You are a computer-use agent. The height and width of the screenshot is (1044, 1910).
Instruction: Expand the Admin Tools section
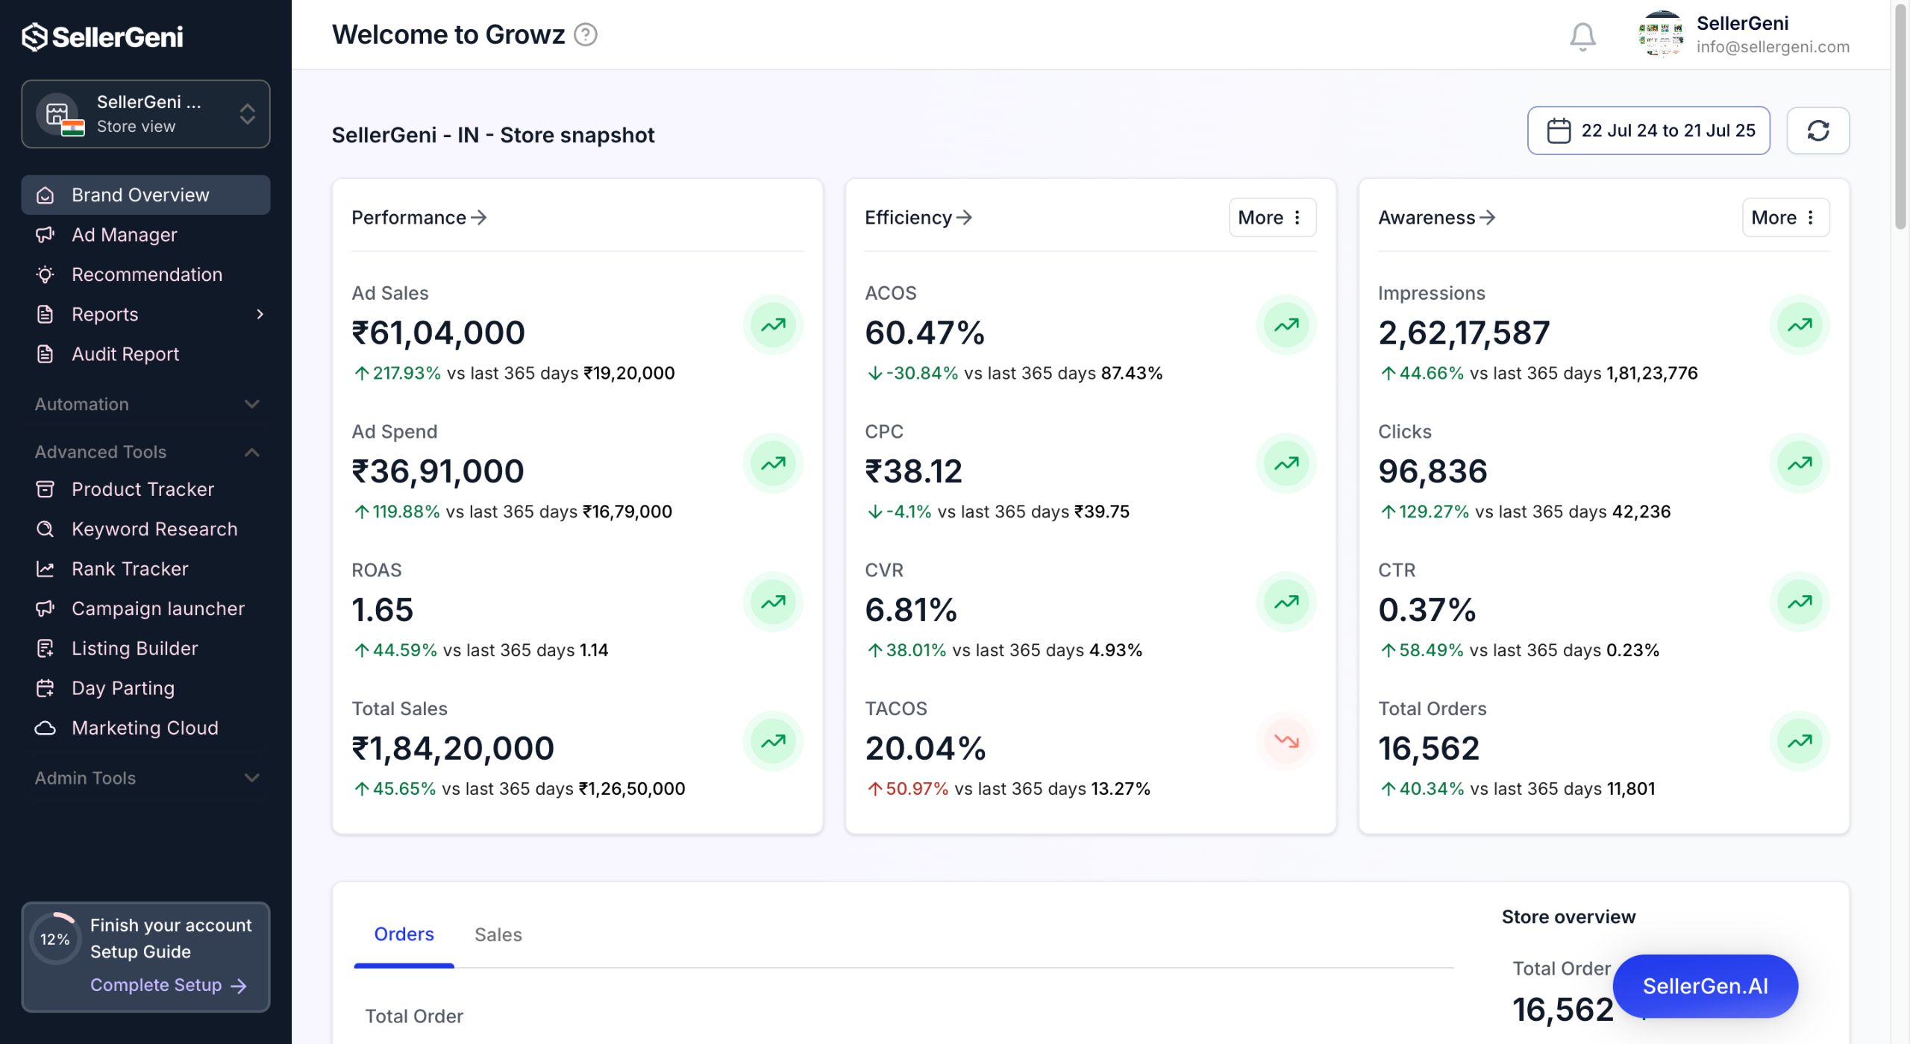point(251,778)
